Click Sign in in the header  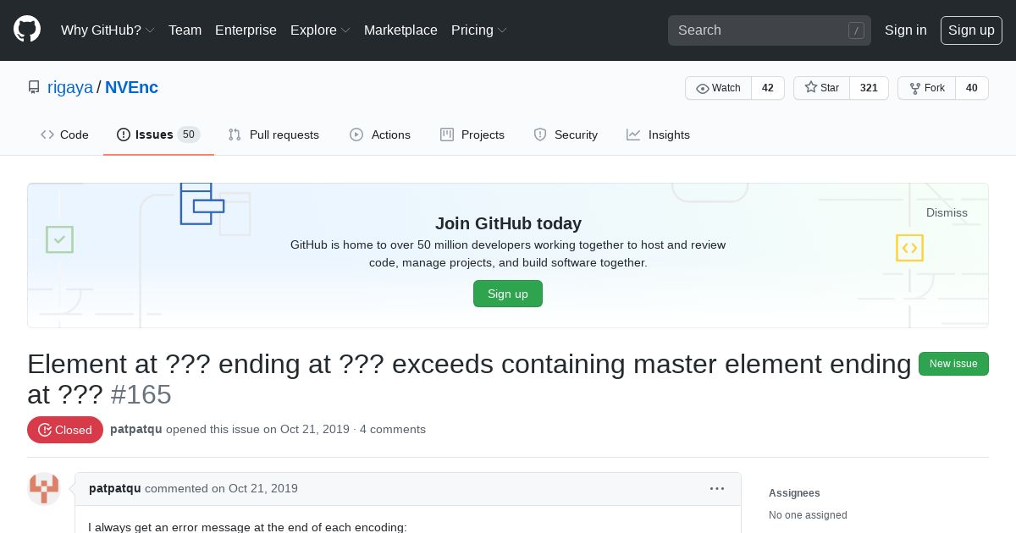click(x=906, y=30)
